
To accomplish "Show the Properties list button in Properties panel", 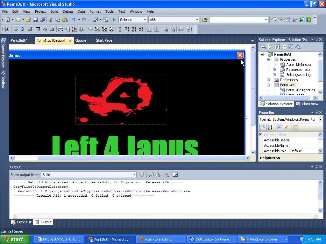I will 279,127.
